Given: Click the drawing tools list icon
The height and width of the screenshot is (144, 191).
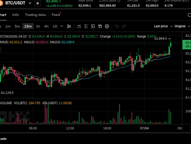Looking at the screenshot, I should point(86,26).
